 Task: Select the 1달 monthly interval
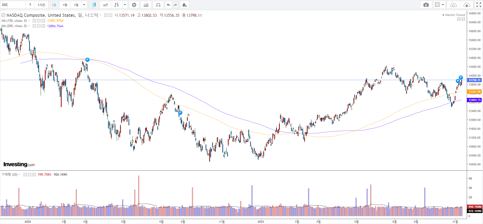[x=65, y=5]
